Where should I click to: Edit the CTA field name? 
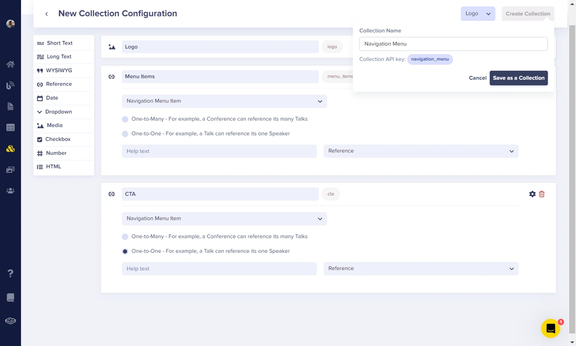point(220,194)
